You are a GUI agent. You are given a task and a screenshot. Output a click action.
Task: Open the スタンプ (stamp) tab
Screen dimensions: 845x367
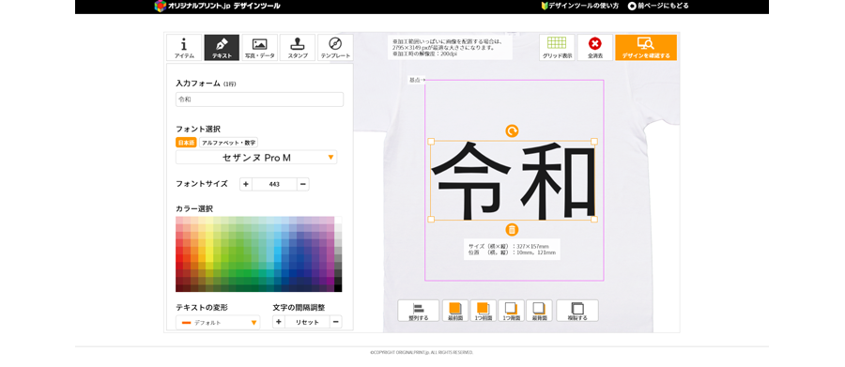click(298, 48)
